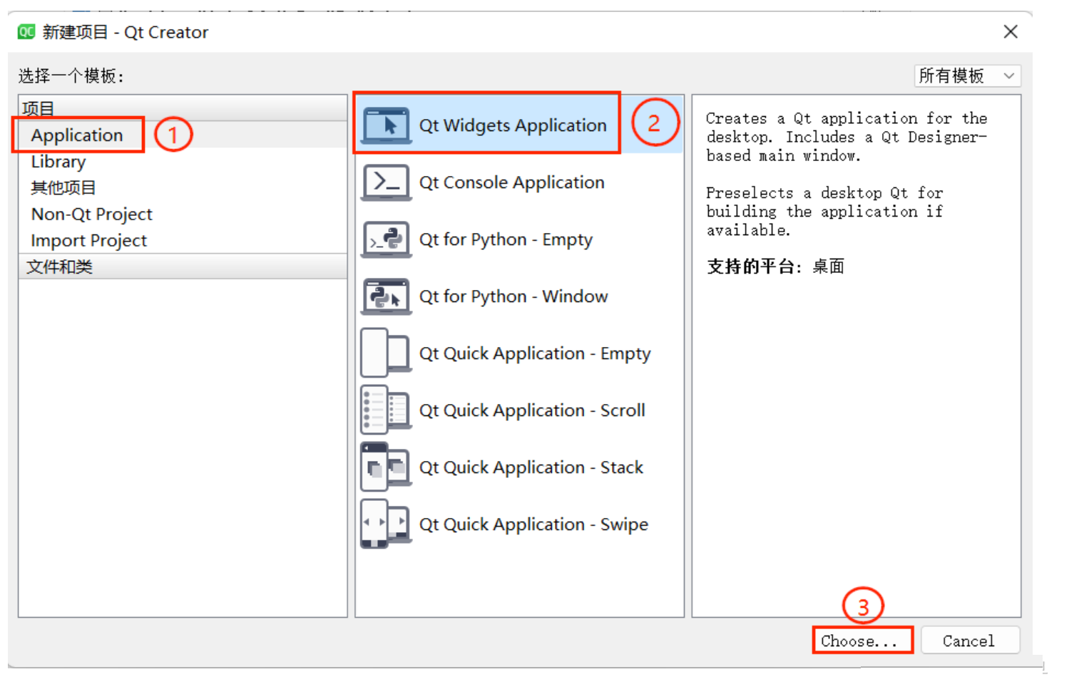The width and height of the screenshot is (1079, 684).
Task: Click the 项目 section header
Action: click(183, 108)
